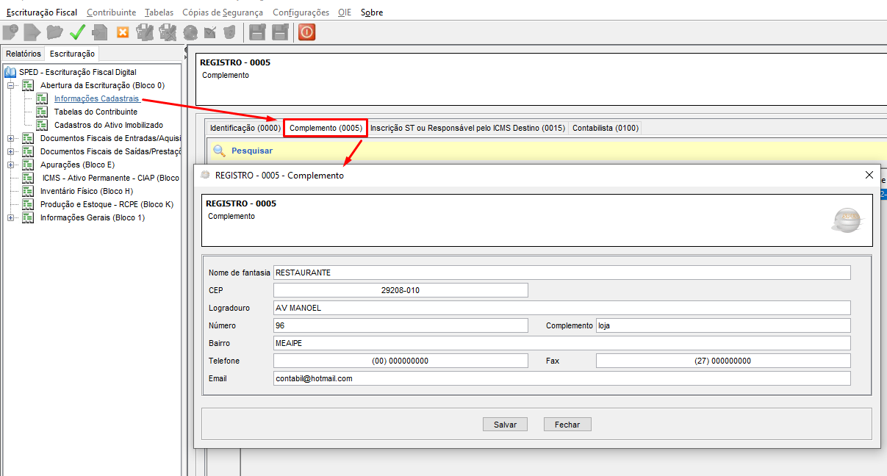Click the green checkmark validate icon
This screenshot has height=476, width=887.
77,32
